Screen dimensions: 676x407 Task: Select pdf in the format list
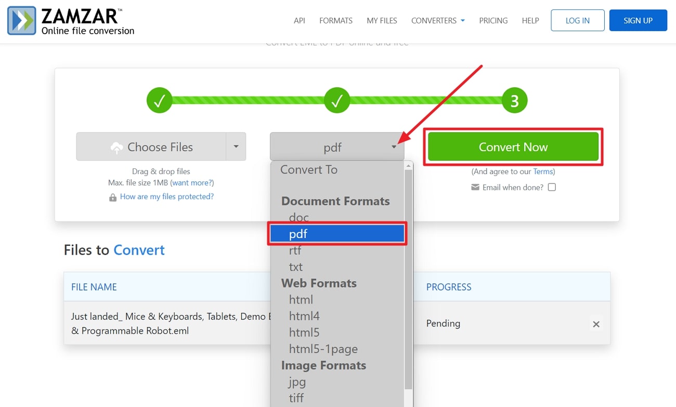(x=337, y=234)
